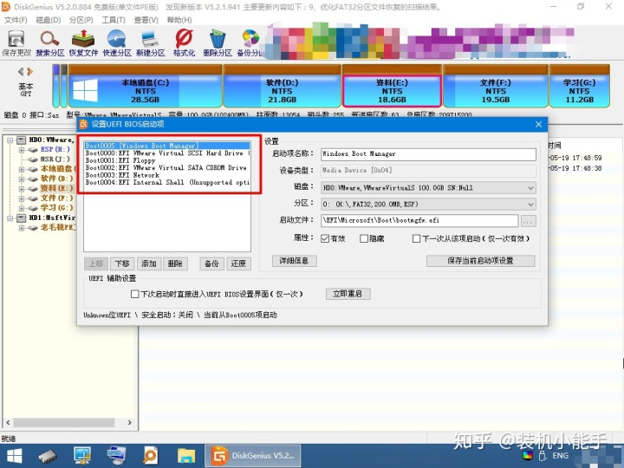Click the 启动文件 bootmgfw.efi path field
Viewport: 624px width, 468px height.
[419, 220]
